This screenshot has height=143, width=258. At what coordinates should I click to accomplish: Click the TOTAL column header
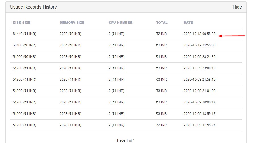[162, 23]
